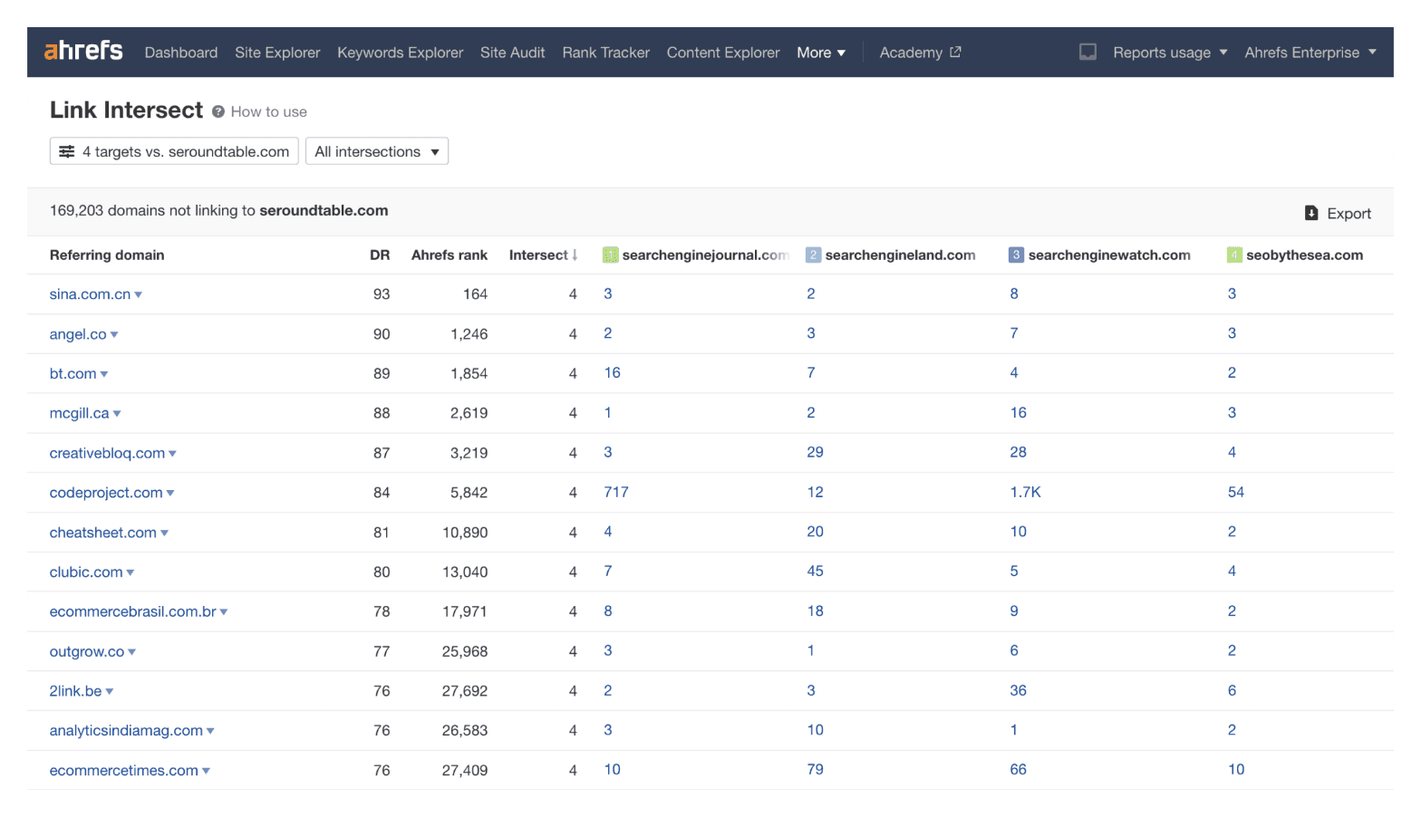The height and width of the screenshot is (817, 1421).
Task: Sort by the Intersect column arrow
Action: (x=575, y=255)
